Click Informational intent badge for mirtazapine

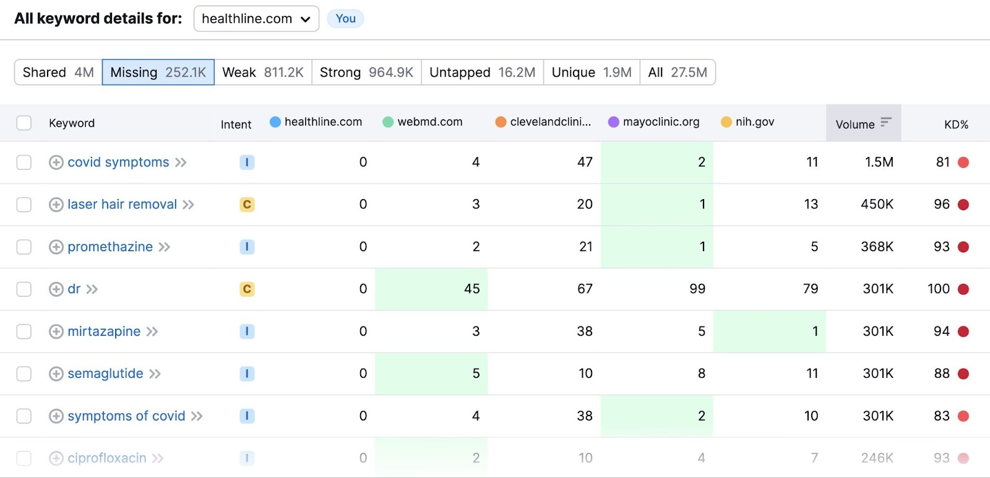247,331
